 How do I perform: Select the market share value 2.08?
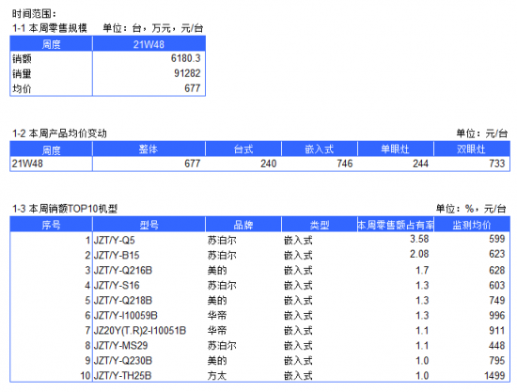coord(419,254)
